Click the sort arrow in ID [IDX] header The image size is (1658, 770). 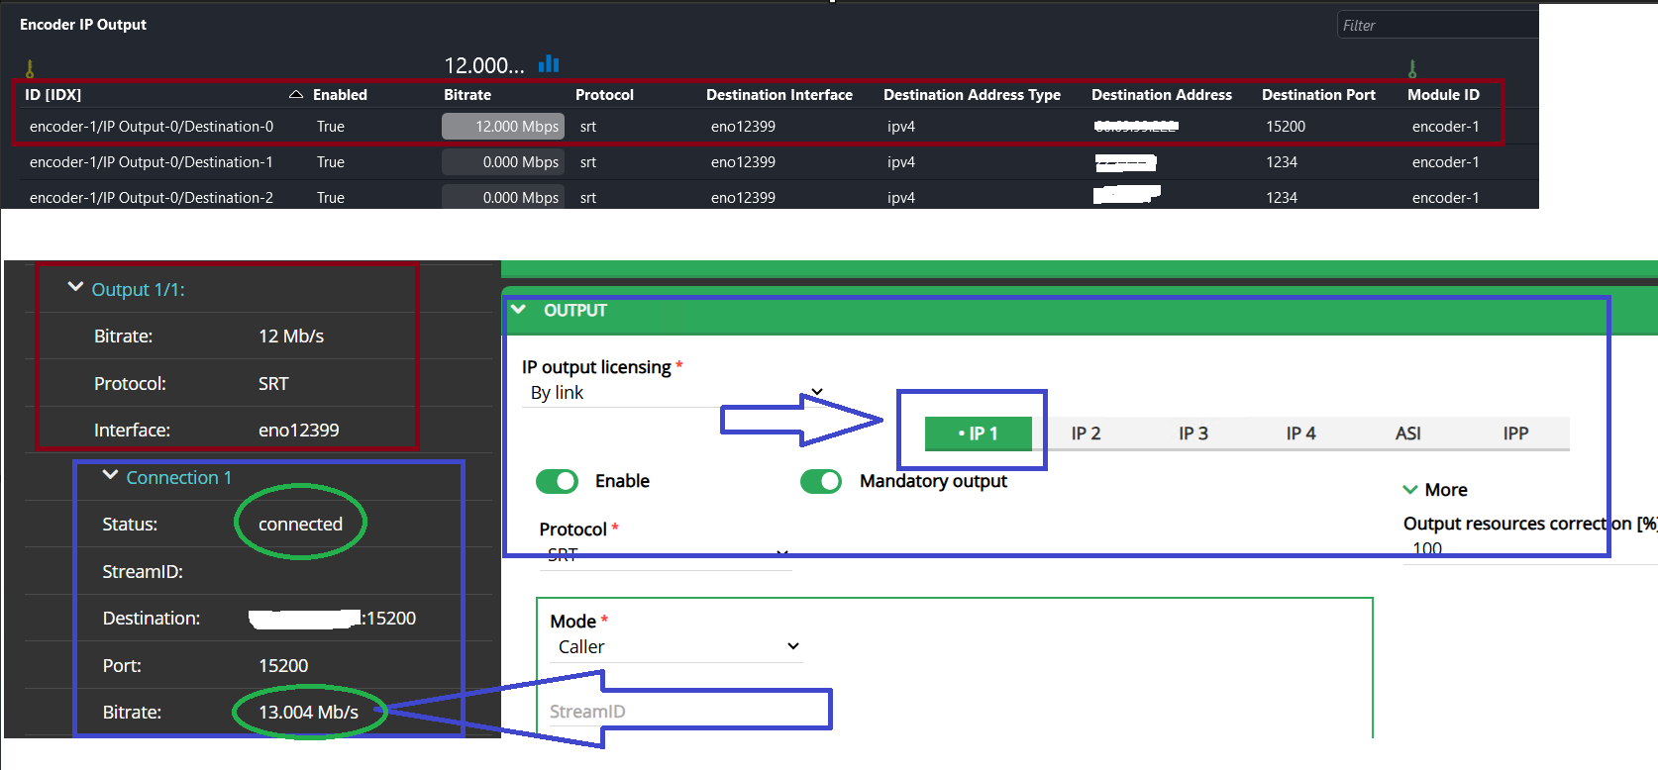[x=295, y=95]
